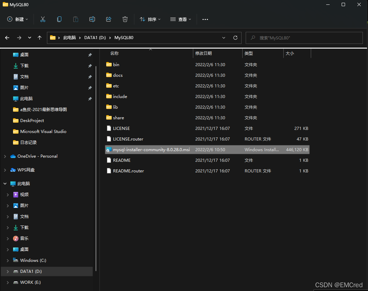Unpin 桌面 using its pin icon
368x291 pixels.
tap(90, 55)
